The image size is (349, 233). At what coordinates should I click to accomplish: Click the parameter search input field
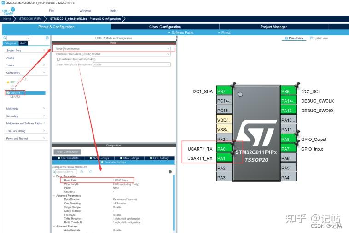pos(66,172)
